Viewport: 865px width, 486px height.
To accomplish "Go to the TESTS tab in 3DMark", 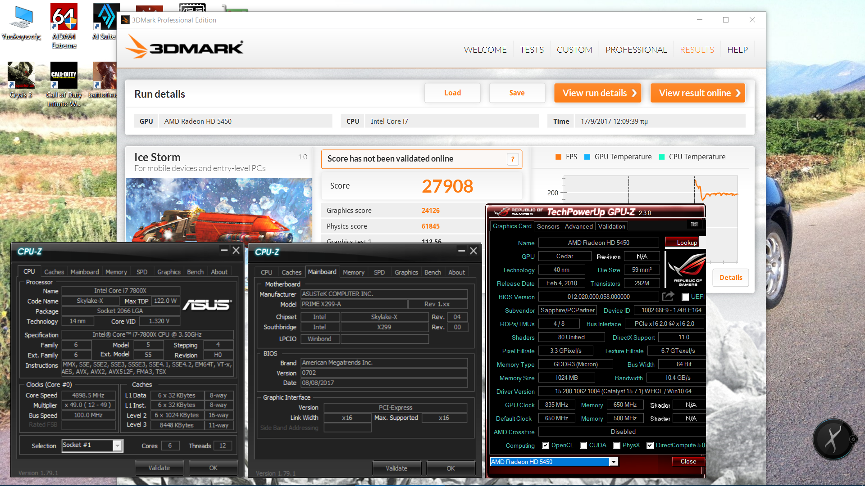I will click(532, 49).
